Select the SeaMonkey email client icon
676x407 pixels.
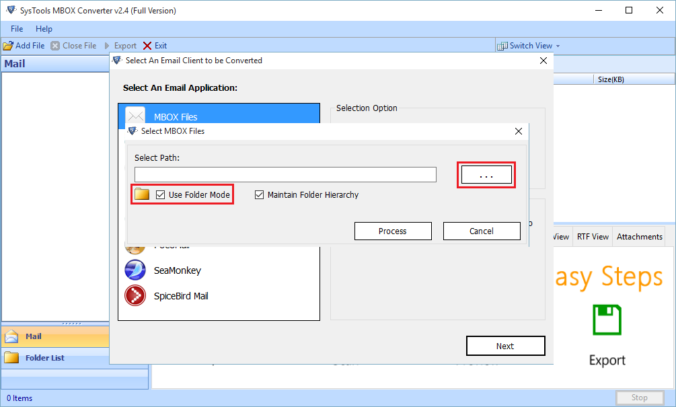pyautogui.click(x=135, y=270)
